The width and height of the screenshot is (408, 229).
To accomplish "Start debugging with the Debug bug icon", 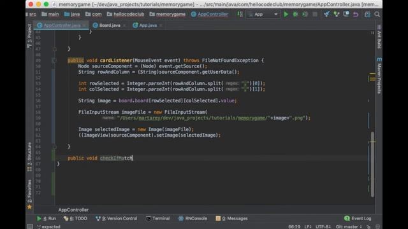I will point(295,14).
